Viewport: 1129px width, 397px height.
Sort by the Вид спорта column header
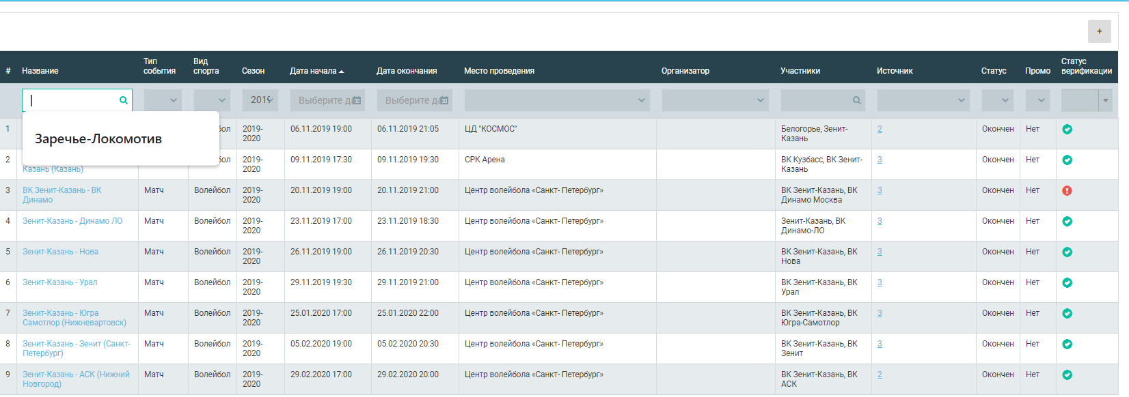click(x=206, y=66)
